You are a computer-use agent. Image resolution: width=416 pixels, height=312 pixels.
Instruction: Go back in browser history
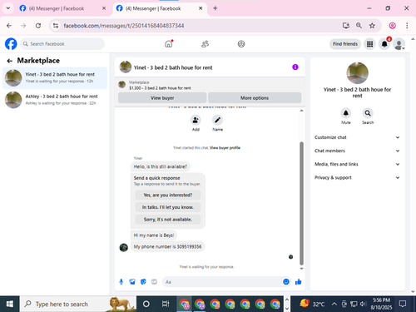pyautogui.click(x=9, y=26)
